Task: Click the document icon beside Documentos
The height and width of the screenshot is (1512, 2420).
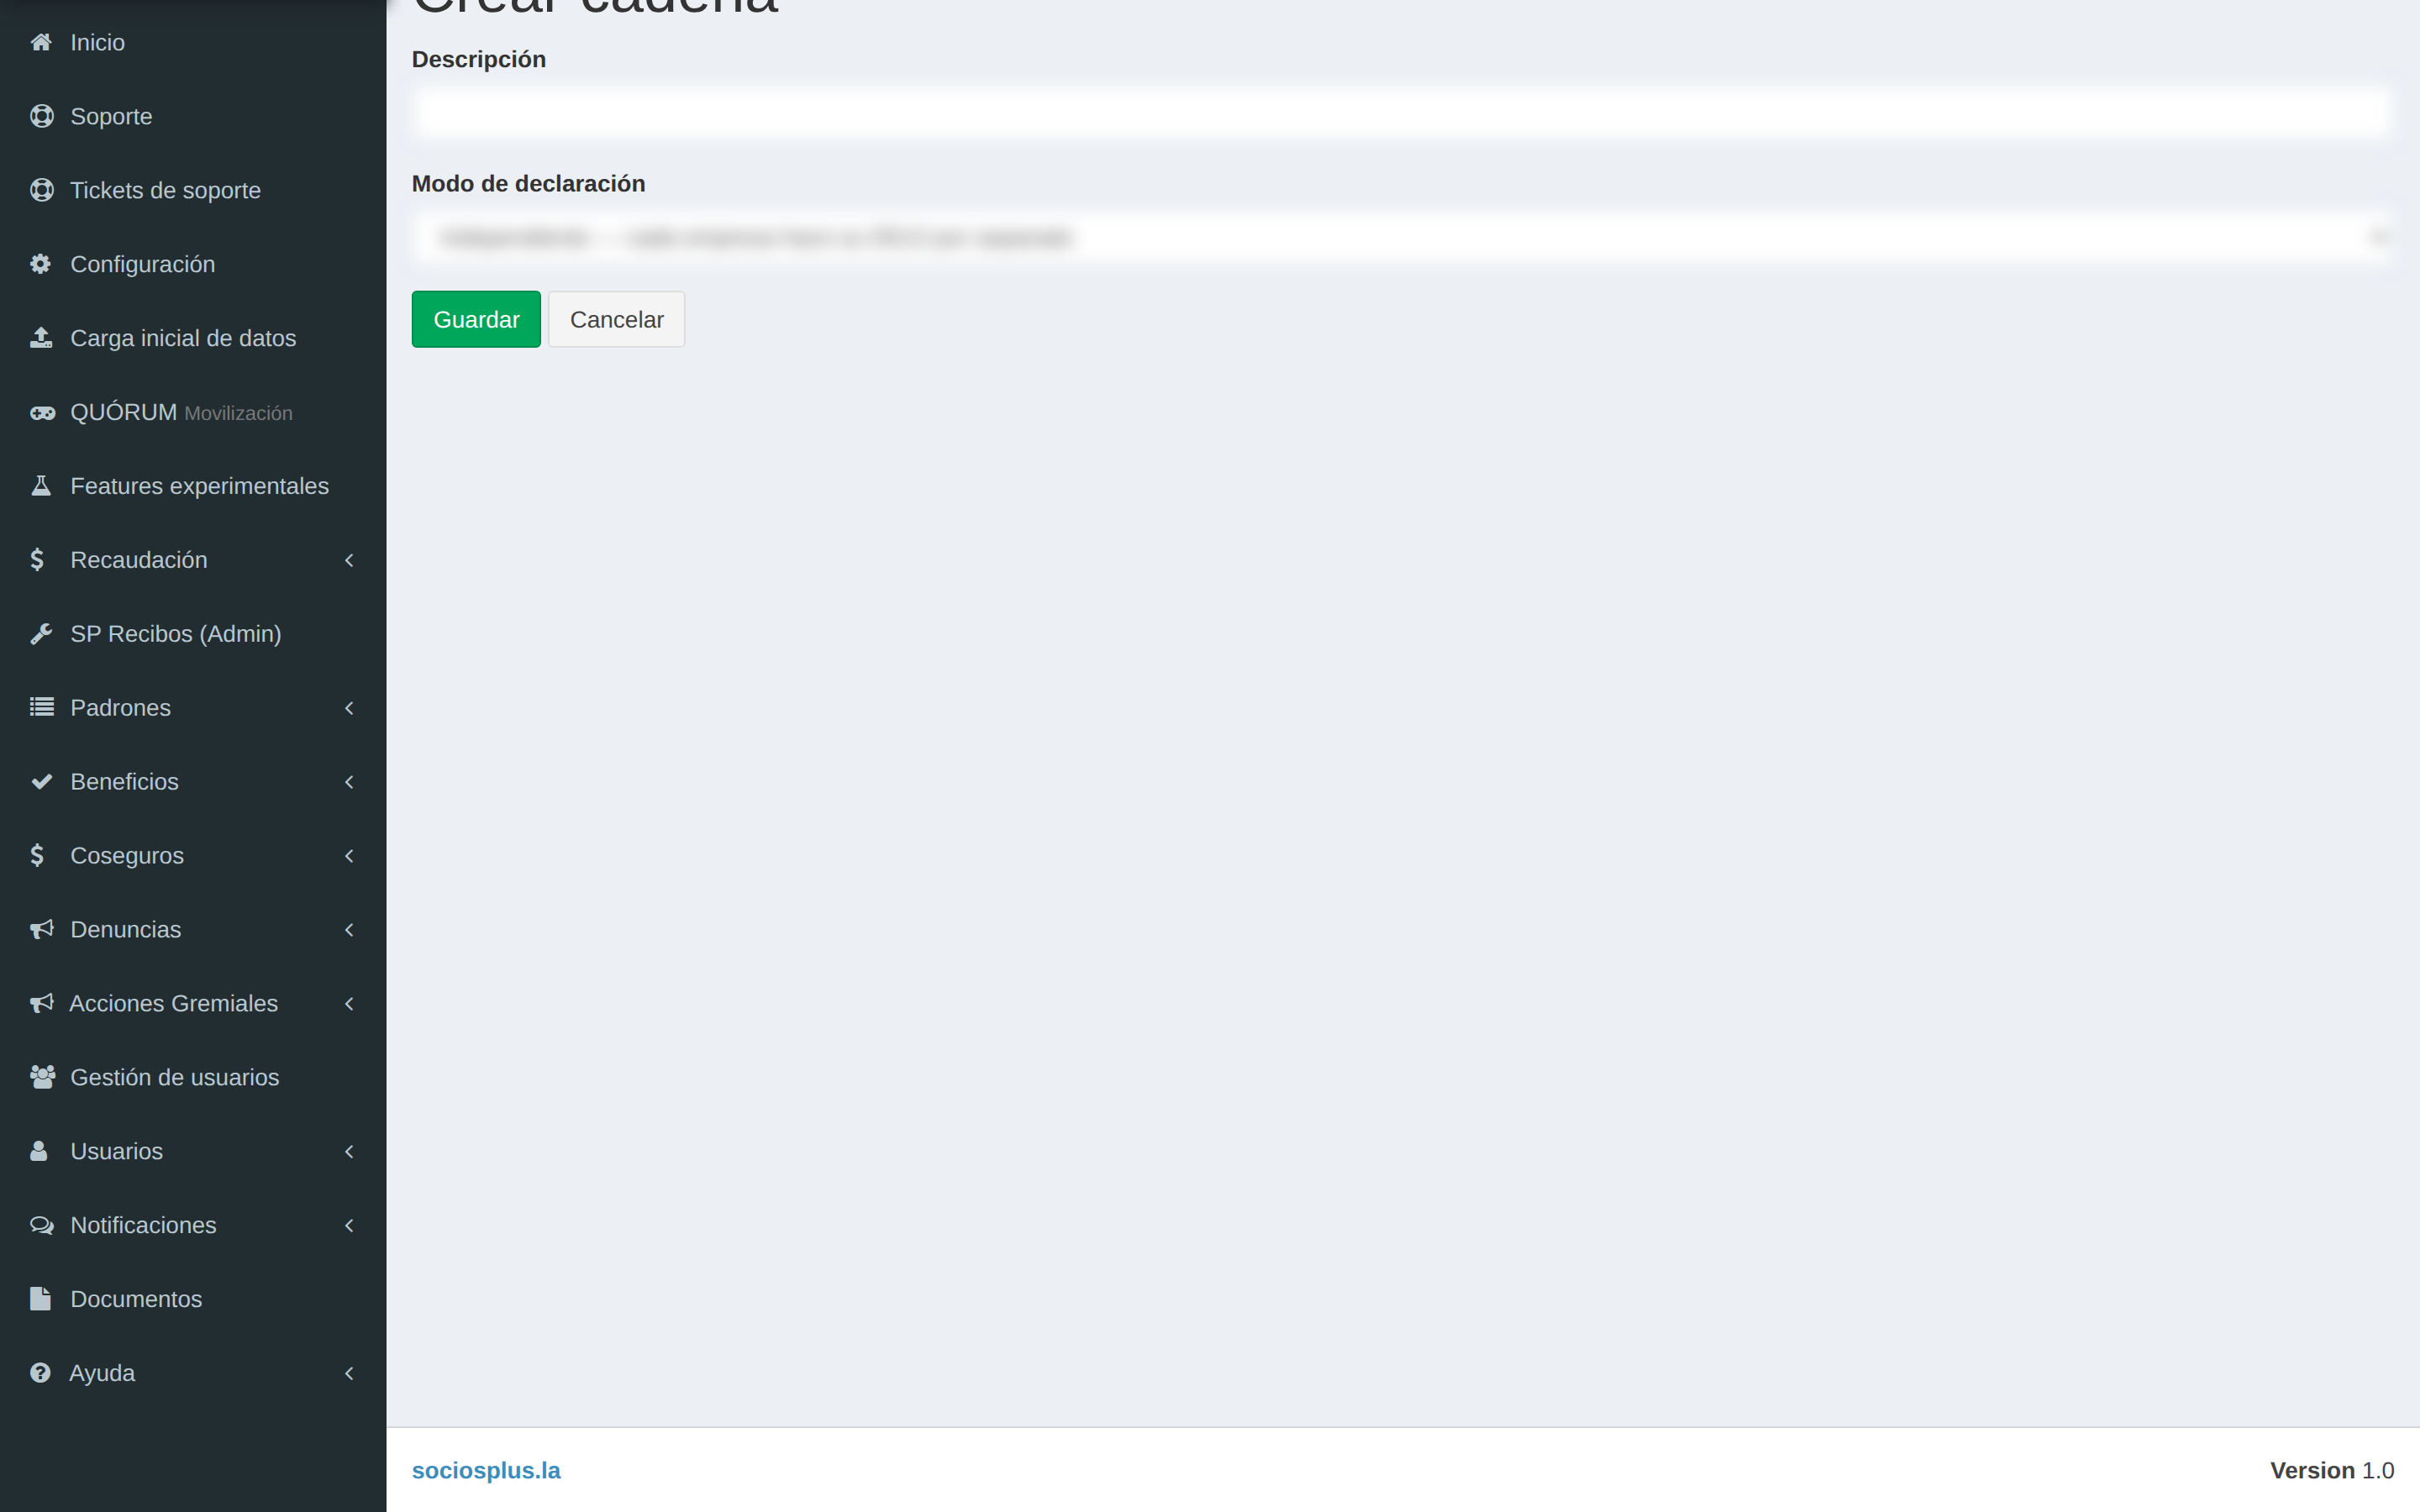Action: coord(40,1299)
